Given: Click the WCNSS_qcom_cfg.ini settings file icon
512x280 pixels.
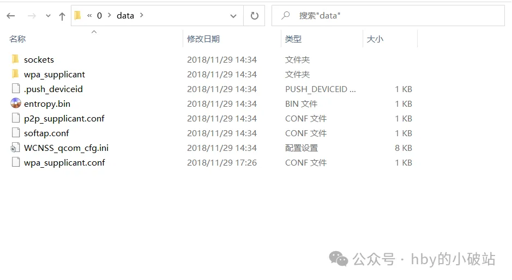Looking at the screenshot, I should tap(15, 148).
